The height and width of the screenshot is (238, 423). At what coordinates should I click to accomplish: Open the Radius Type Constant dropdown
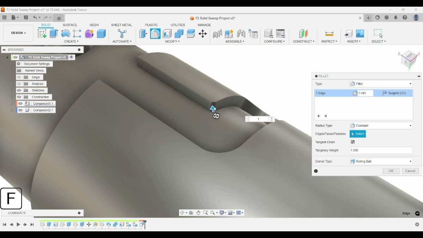(381, 126)
